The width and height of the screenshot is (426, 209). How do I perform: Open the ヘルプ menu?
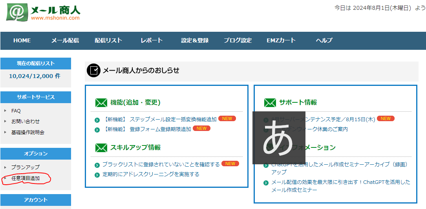(x=324, y=40)
